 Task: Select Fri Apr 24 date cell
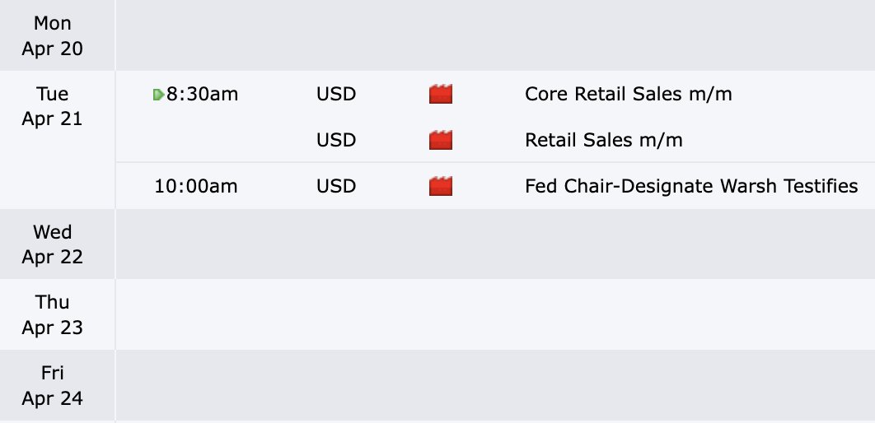[53, 385]
